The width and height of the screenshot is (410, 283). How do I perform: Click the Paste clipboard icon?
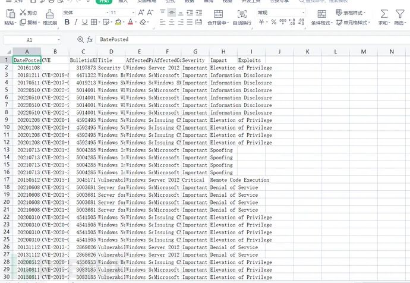(x=11, y=14)
